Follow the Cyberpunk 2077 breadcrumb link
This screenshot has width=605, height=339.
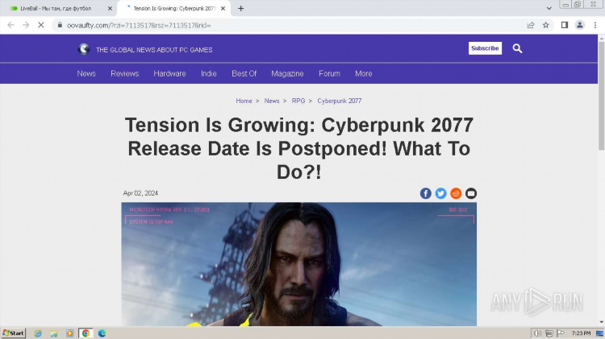pyautogui.click(x=340, y=101)
